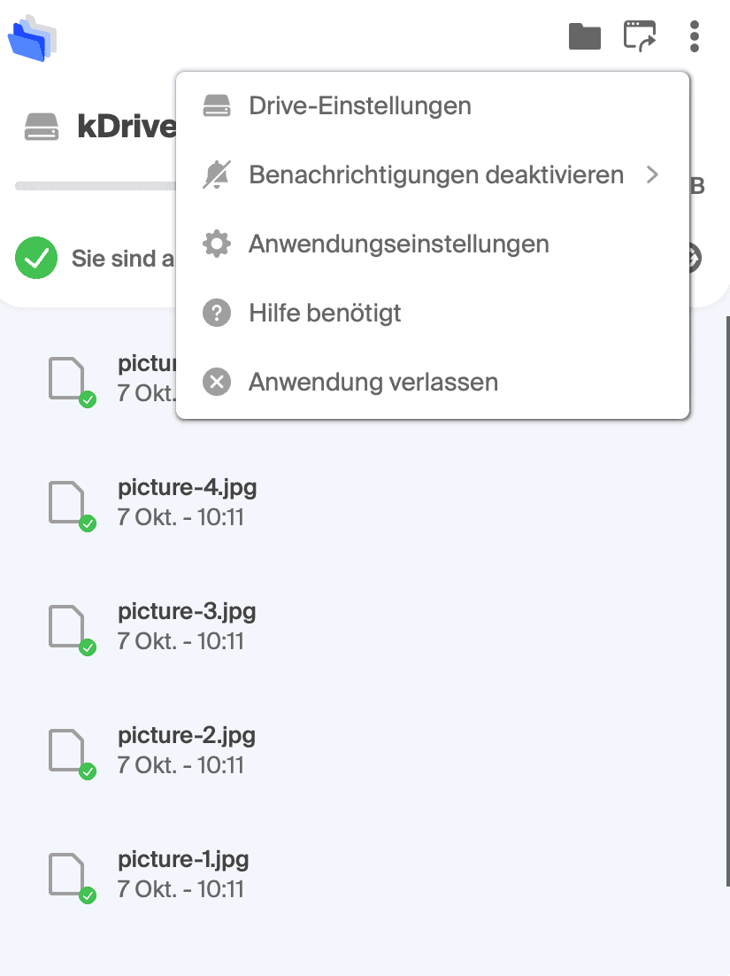Expand the Benachrichtigungen deaktivieren submenu arrow
730x976 pixels.
[651, 174]
